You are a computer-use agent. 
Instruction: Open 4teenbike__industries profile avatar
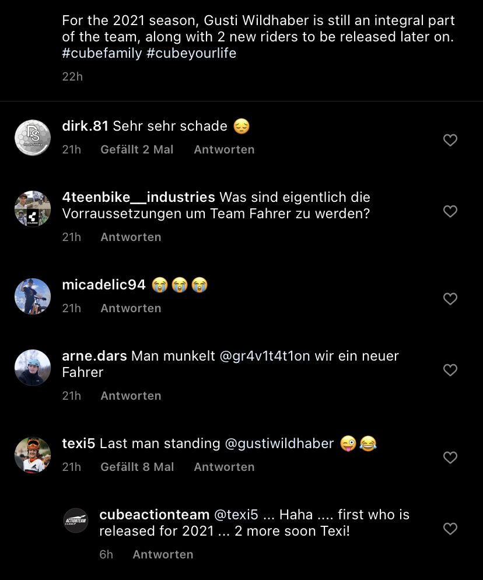(x=33, y=209)
